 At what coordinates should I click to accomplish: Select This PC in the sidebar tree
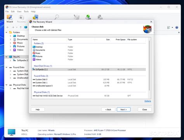[x=16, y=57]
